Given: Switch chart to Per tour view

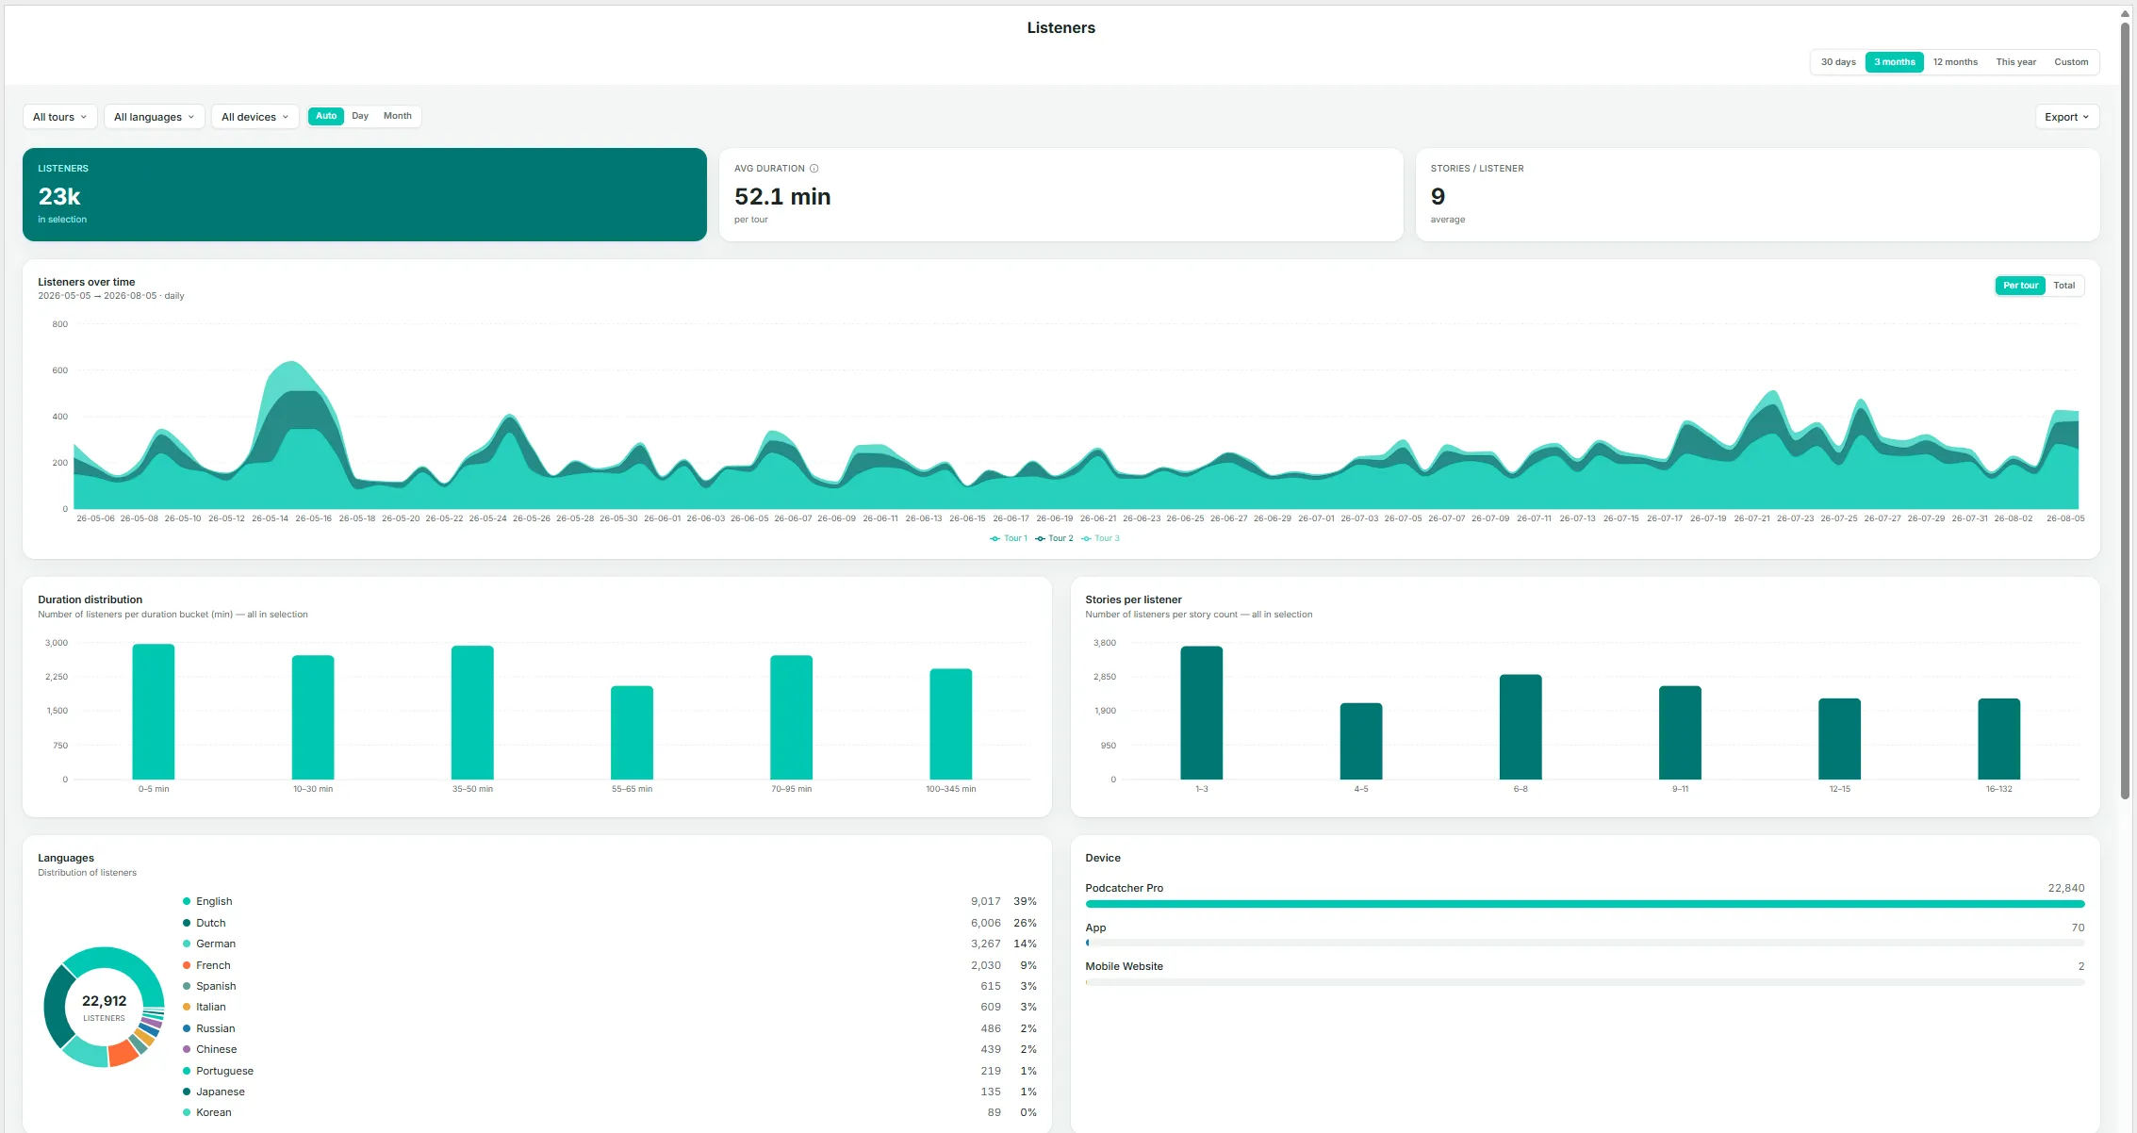Looking at the screenshot, I should [2020, 286].
